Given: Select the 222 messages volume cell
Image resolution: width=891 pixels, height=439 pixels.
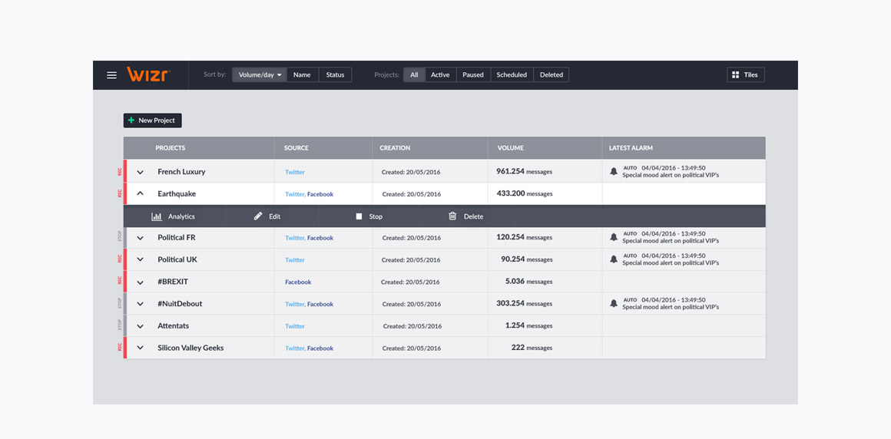Looking at the screenshot, I should tap(532, 348).
